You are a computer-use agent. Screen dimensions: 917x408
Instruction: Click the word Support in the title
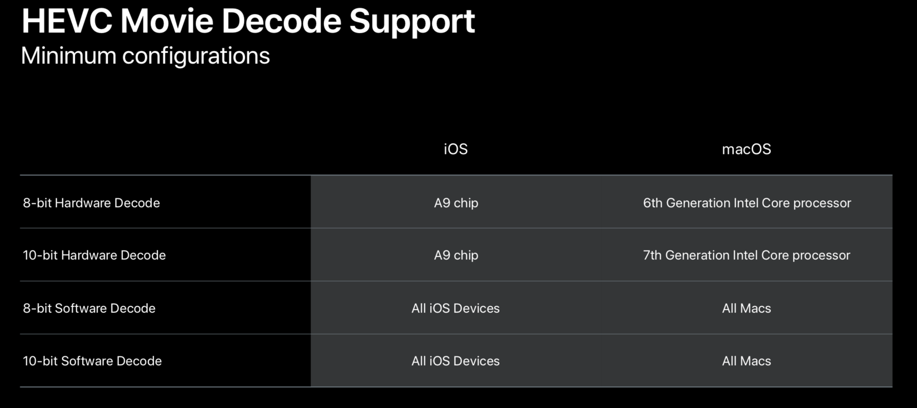click(x=412, y=22)
